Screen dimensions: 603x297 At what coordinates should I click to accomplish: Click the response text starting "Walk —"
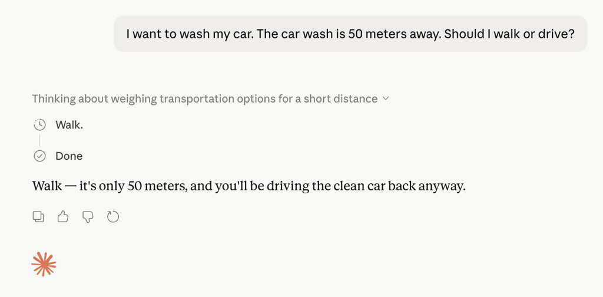[x=249, y=187]
